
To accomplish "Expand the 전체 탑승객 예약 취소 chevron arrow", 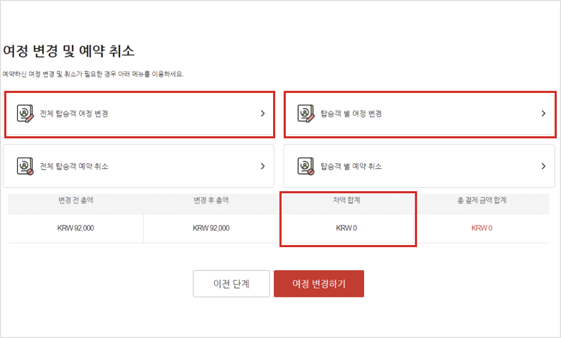I will (263, 165).
